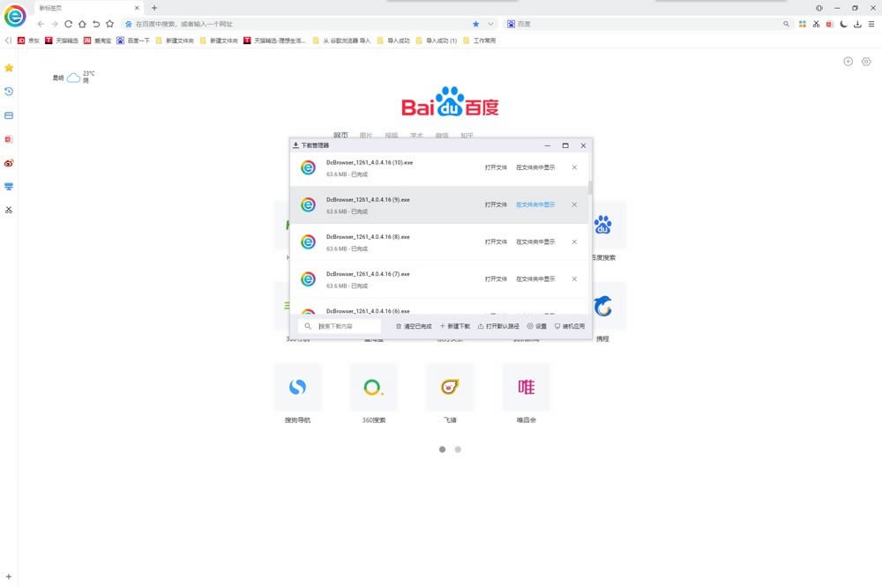Open the favorites star in the sidebar
882x587 pixels.
pyautogui.click(x=9, y=68)
